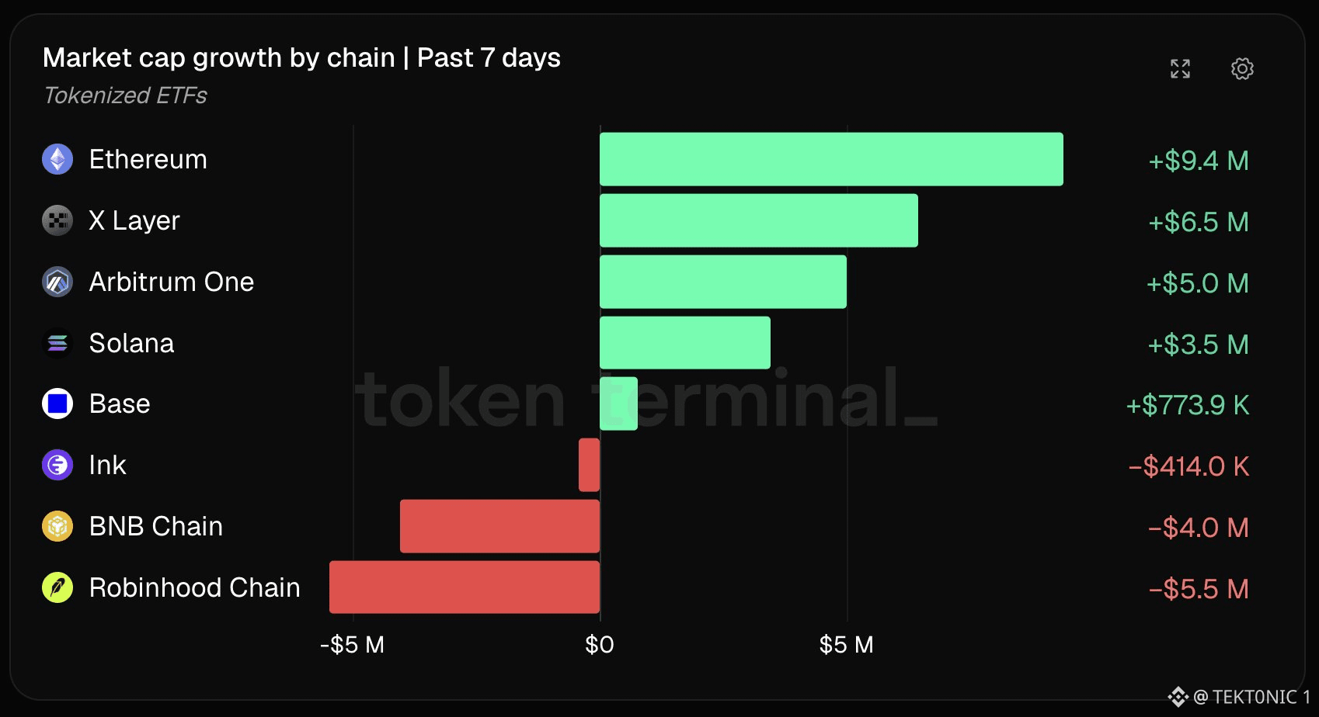
Task: Click the Solana chain icon
Action: point(57,343)
